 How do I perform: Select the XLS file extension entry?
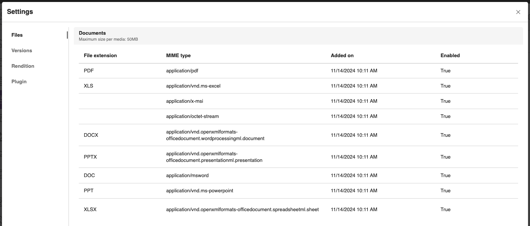point(88,86)
